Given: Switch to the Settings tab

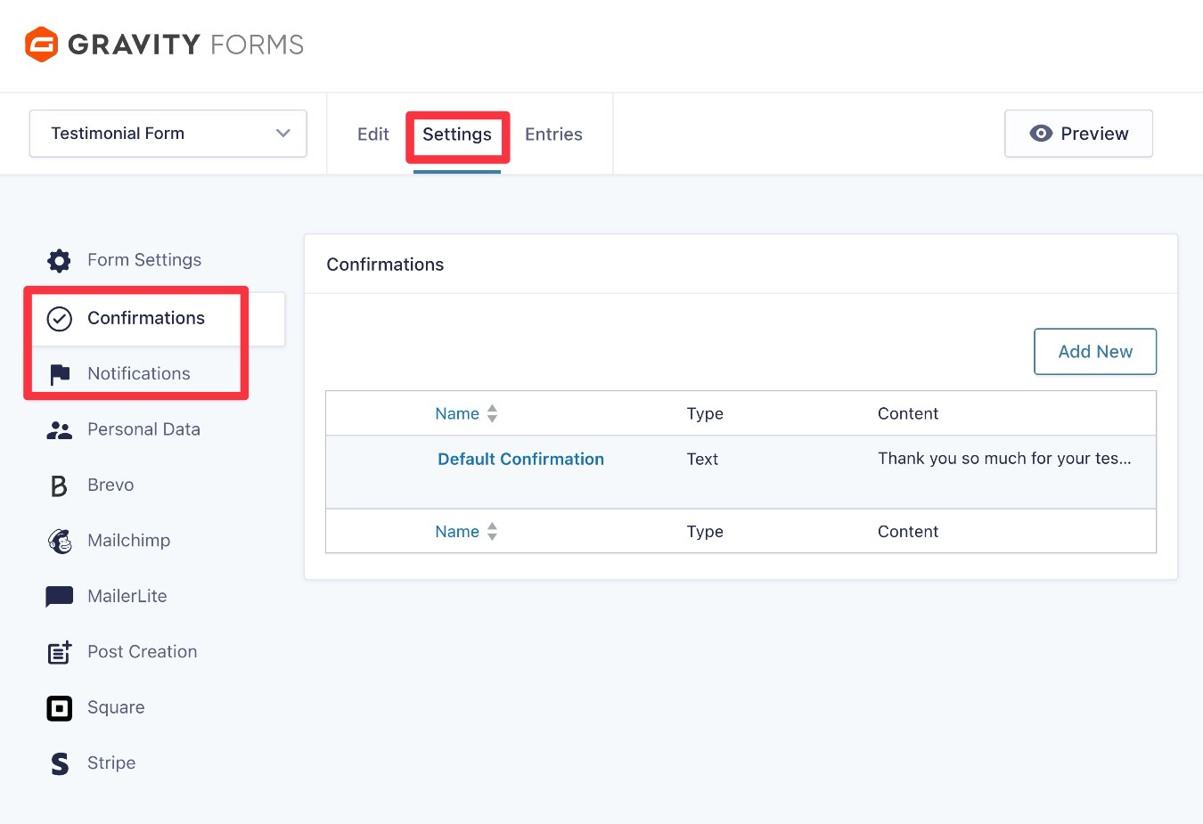Looking at the screenshot, I should (457, 135).
